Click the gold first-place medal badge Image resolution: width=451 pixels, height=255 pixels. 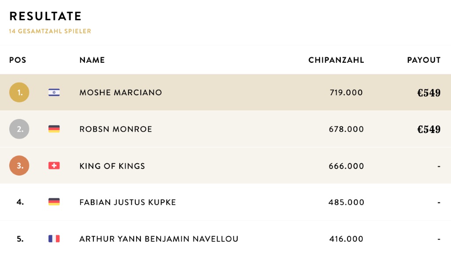coord(19,93)
